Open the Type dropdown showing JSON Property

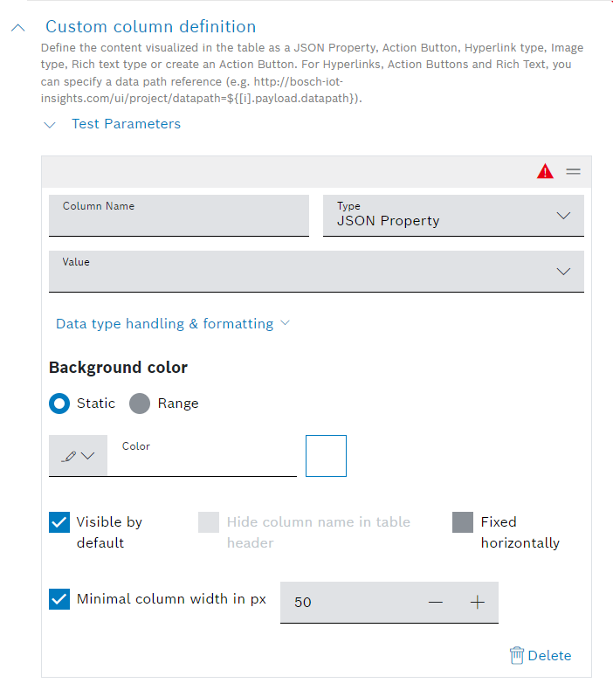click(453, 215)
